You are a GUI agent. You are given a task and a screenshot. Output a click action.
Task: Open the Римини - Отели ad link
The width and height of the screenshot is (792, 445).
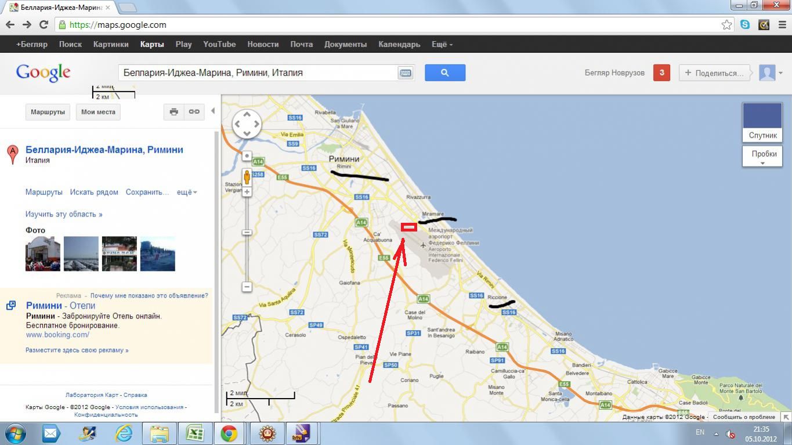(x=60, y=306)
